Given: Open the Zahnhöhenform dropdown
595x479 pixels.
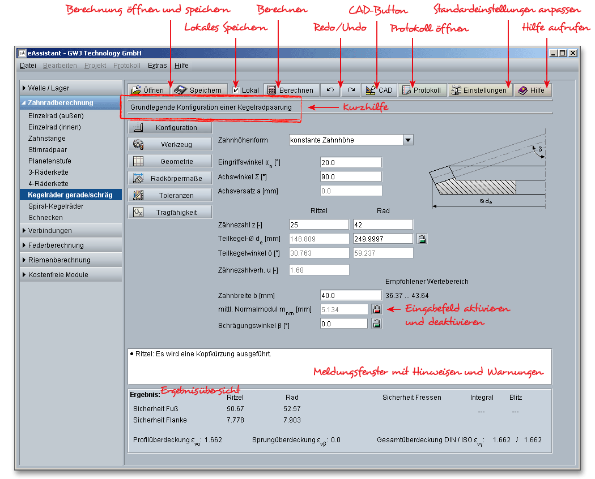Looking at the screenshot, I should [408, 140].
